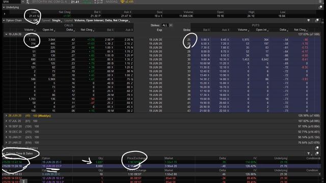326x183 pixels.
Task: Click the underlying Ask 21.47 K value
Action: point(126,16)
